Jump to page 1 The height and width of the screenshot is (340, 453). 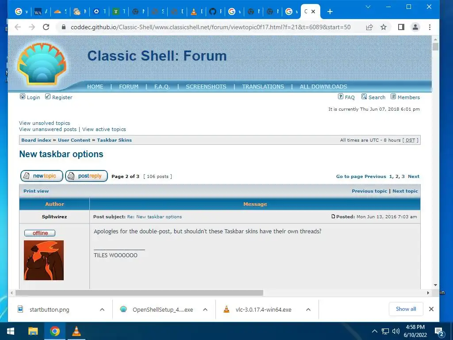(391, 176)
